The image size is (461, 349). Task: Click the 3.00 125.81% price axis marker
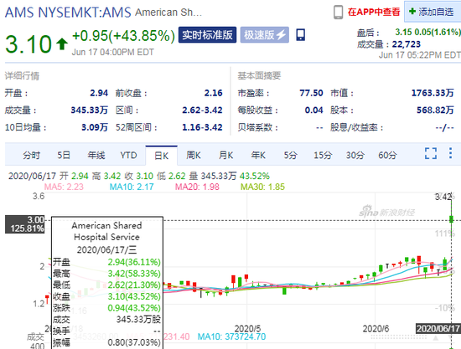(x=24, y=224)
